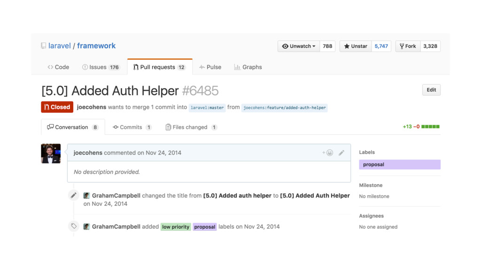481x270 pixels.
Task: Open the Unwatch dropdown
Action: pyautogui.click(x=298, y=46)
